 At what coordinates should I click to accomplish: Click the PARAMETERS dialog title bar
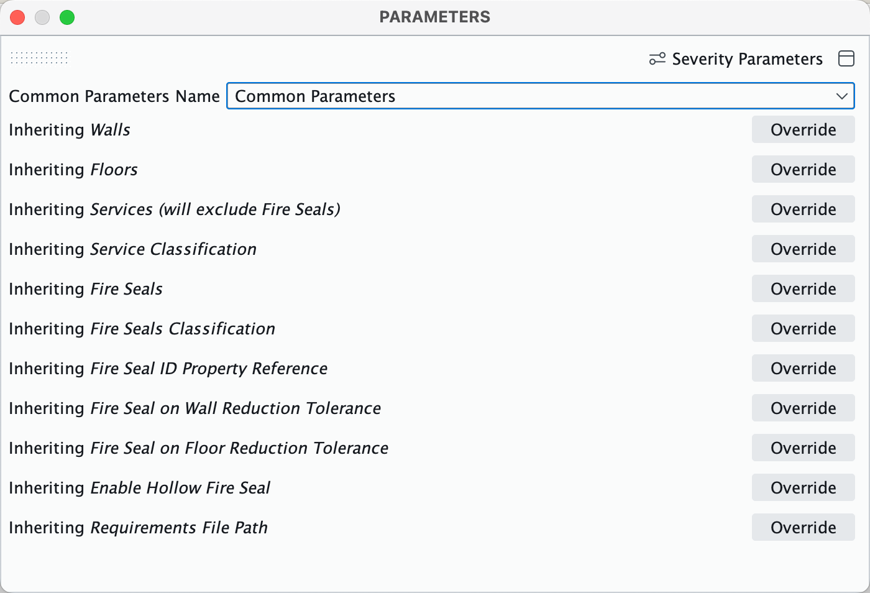(x=435, y=17)
